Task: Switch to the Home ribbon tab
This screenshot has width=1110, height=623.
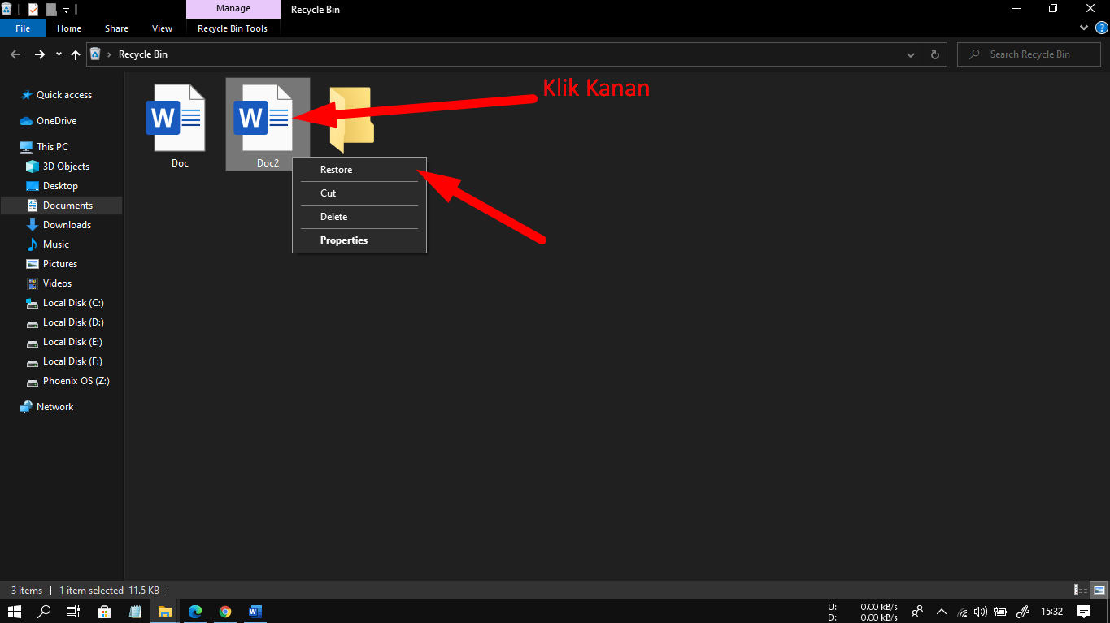Action: pyautogui.click(x=69, y=28)
